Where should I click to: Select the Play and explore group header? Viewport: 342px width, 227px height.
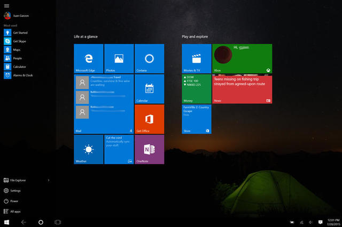[195, 37]
